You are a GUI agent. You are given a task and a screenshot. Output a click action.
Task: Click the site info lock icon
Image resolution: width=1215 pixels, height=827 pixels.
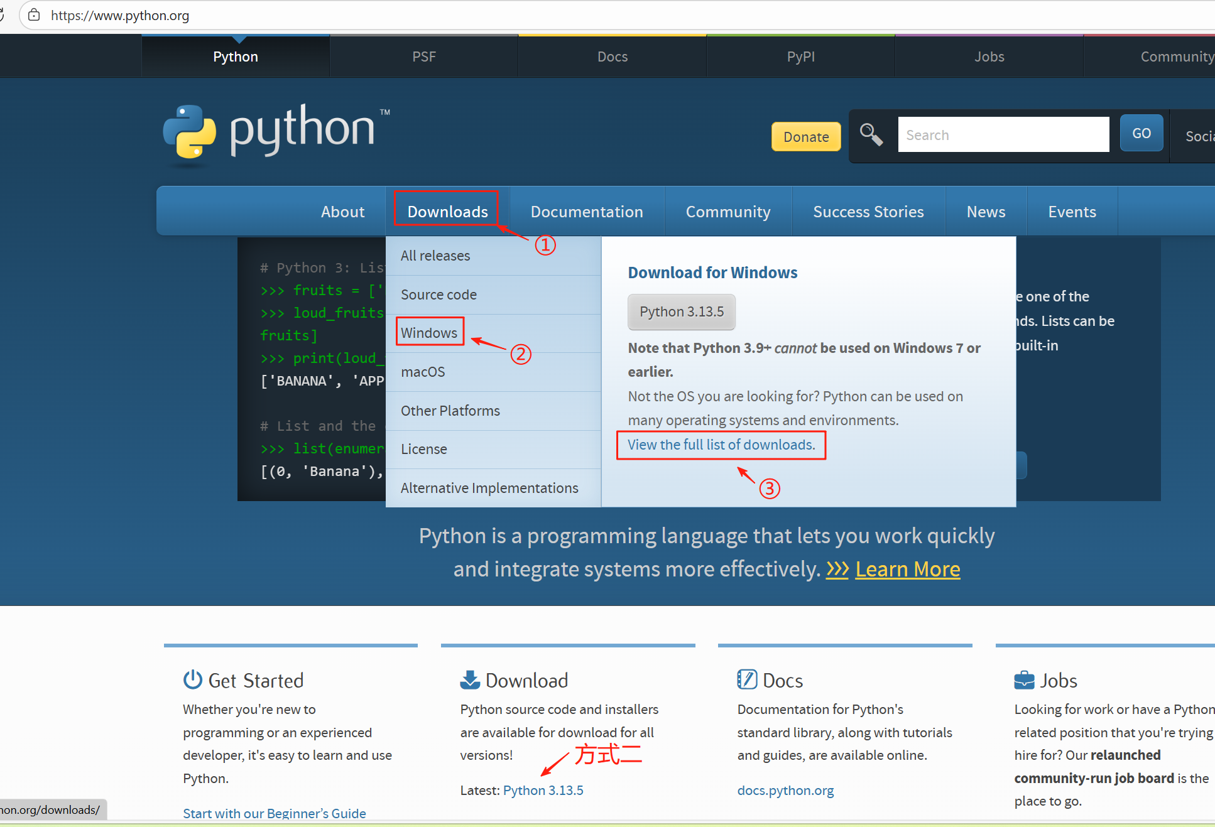[x=34, y=15]
